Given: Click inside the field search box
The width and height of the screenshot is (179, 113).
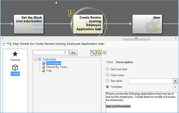Looking at the screenshot, I should [x=50, y=52].
